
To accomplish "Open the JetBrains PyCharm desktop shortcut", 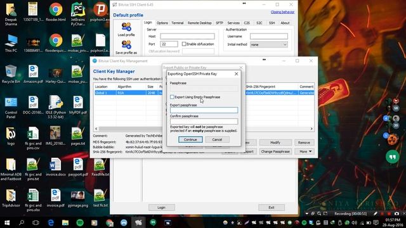I will pyautogui.click(x=78, y=14).
